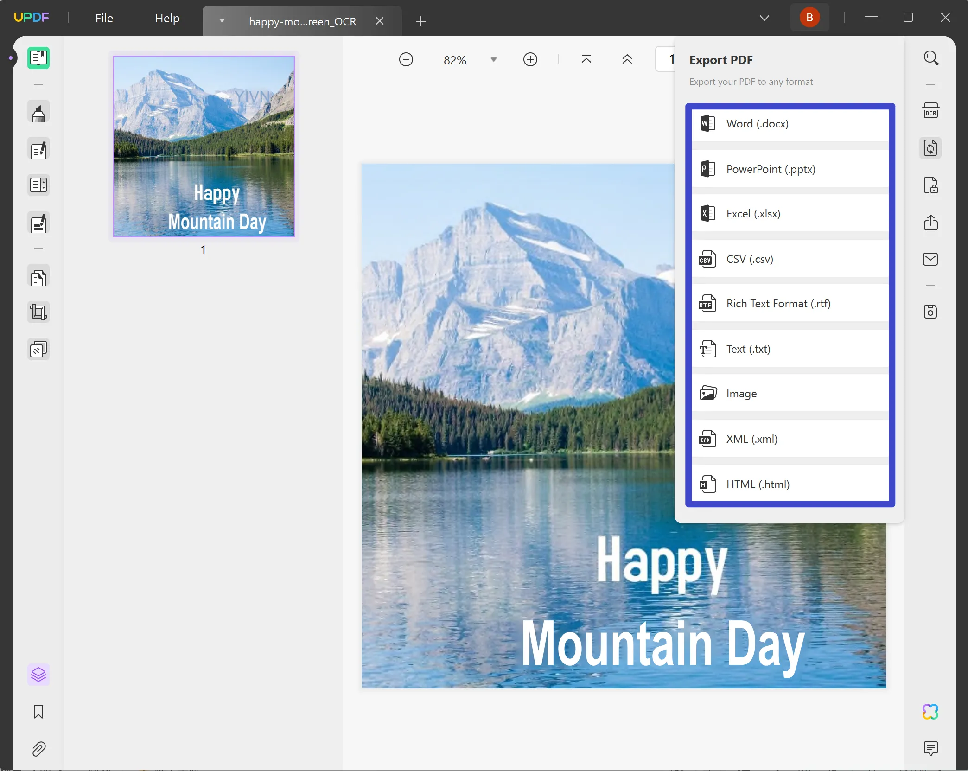This screenshot has width=968, height=771.
Task: Expand the tab list chevron
Action: pyautogui.click(x=764, y=18)
